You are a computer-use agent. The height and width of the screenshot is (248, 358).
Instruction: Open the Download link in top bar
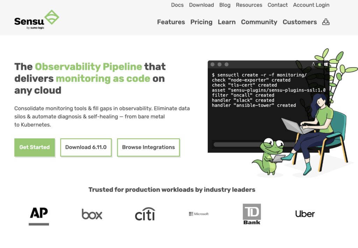click(x=201, y=5)
